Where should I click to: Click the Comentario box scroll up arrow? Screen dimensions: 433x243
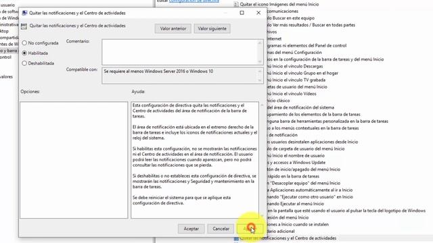click(260, 43)
